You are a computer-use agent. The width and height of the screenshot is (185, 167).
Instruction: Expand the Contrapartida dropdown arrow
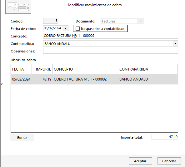point(175,44)
